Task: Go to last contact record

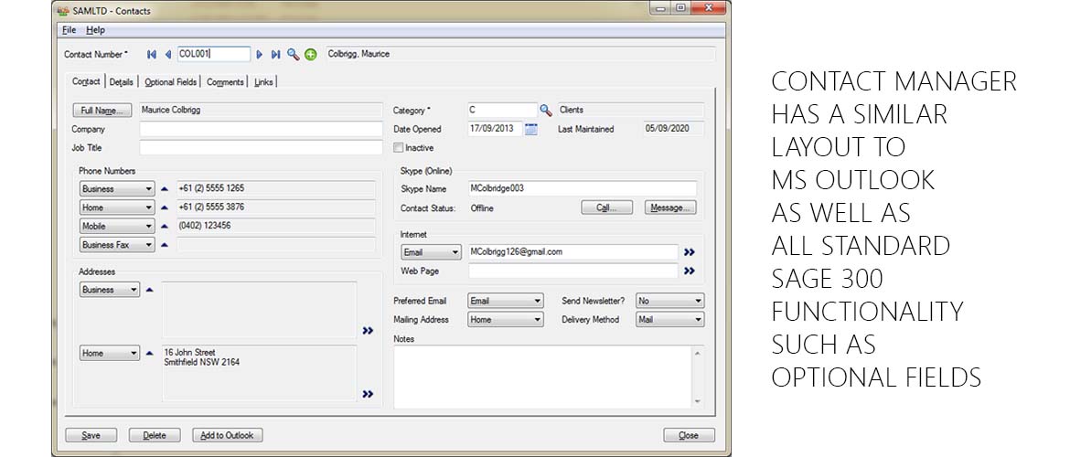Action: (x=275, y=55)
